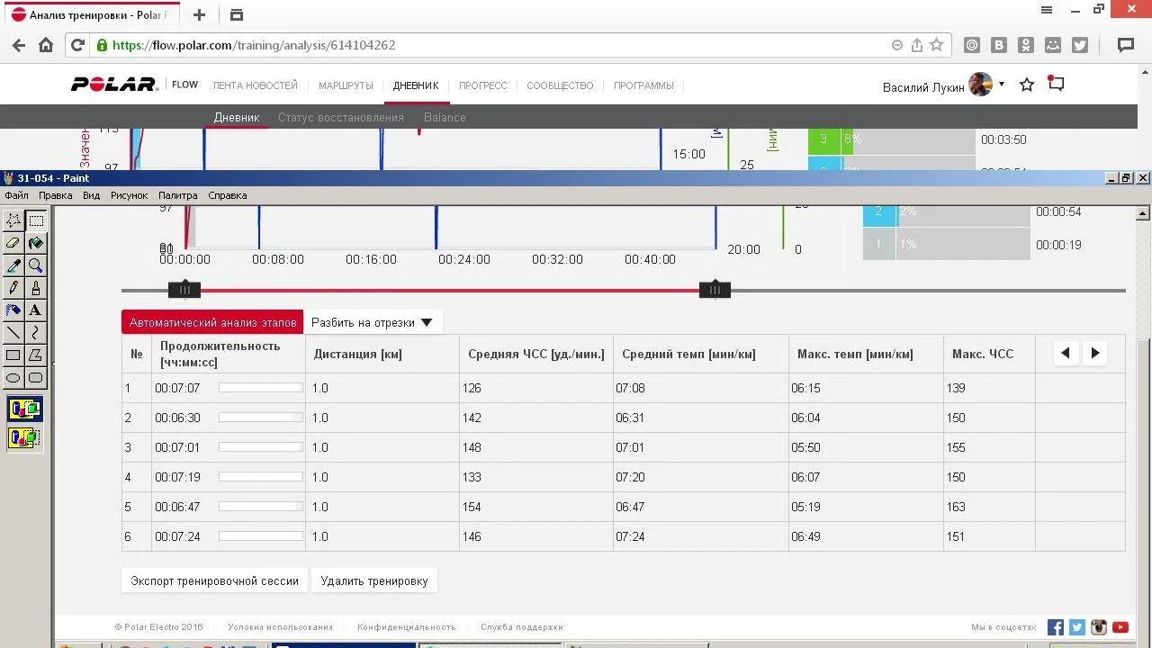Click the next-columns right arrow in table header
1152x648 pixels.
coord(1095,354)
